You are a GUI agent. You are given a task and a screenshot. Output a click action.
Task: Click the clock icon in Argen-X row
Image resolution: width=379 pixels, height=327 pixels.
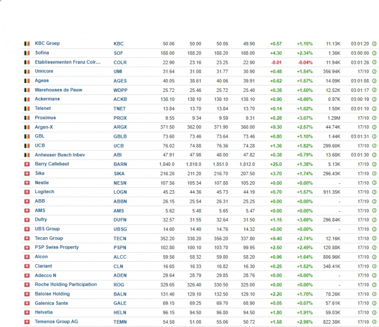click(374, 127)
